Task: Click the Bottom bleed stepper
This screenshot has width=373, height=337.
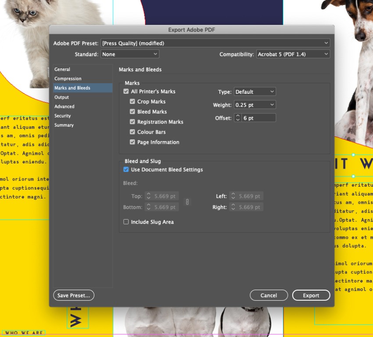Action: pyautogui.click(x=148, y=207)
